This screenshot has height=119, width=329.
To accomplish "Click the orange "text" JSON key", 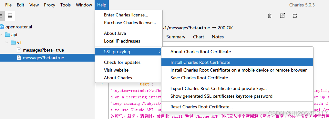I will [145, 84].
